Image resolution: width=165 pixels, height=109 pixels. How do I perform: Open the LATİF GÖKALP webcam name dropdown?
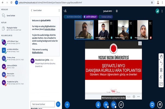pos(81,38)
